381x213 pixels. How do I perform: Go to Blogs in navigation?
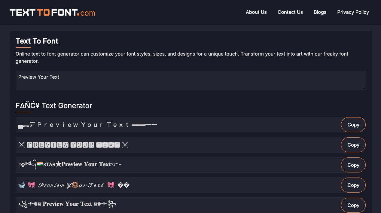320,12
